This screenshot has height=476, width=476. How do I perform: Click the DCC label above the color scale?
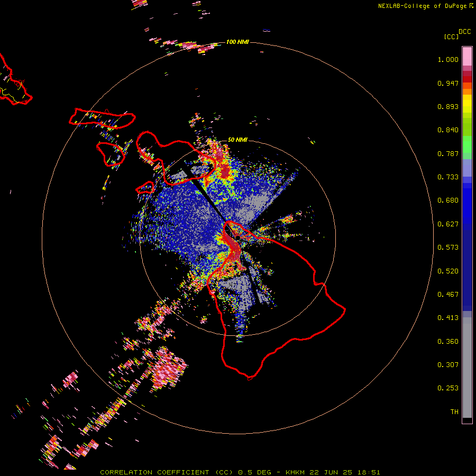tap(465, 32)
